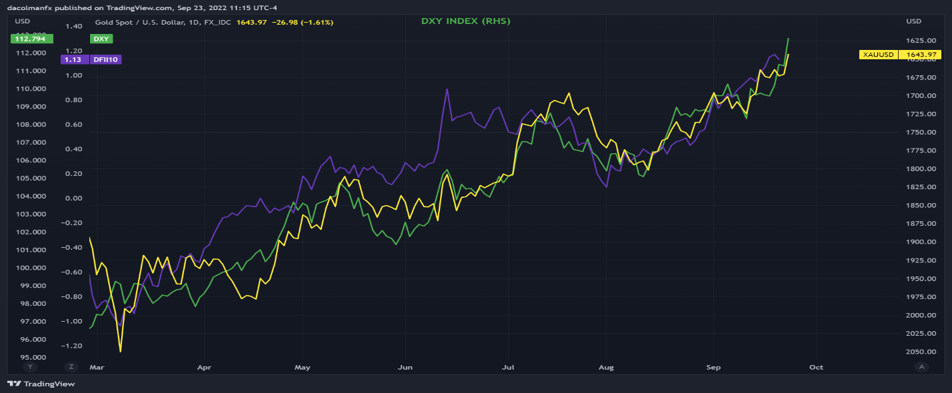
Task: Click the Sep label on time axis
Action: click(713, 367)
